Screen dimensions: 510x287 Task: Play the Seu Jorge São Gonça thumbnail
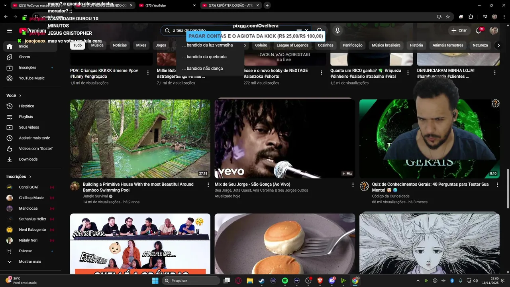[285, 139]
